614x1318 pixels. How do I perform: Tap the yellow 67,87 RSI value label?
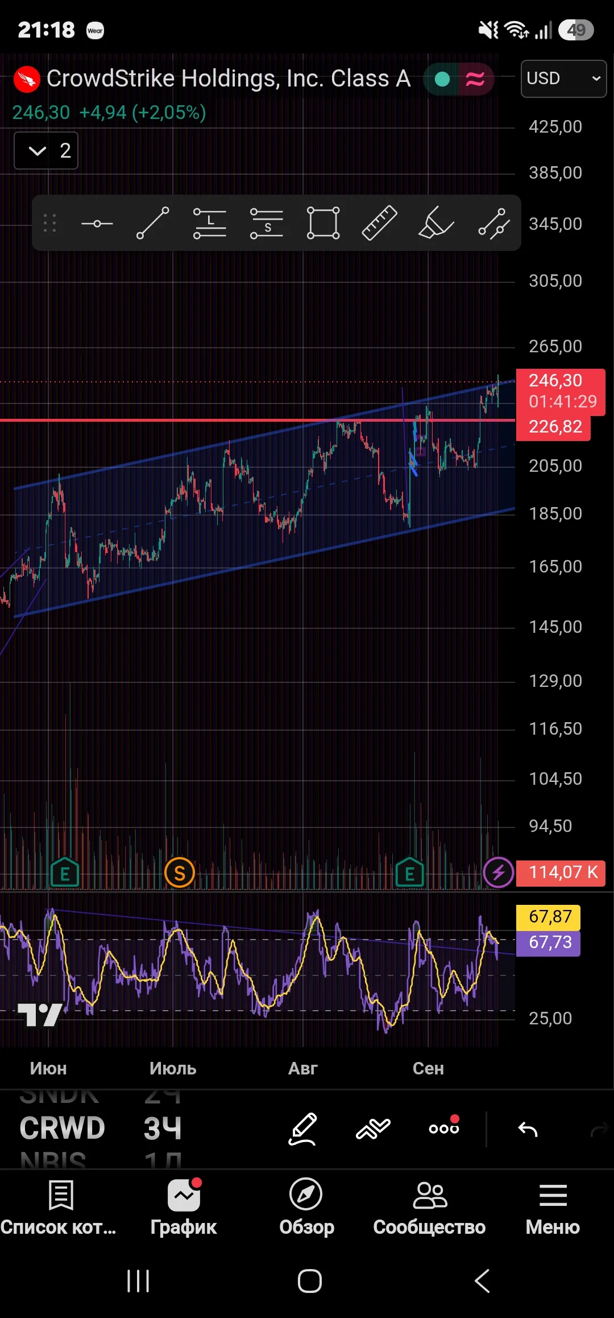point(549,917)
